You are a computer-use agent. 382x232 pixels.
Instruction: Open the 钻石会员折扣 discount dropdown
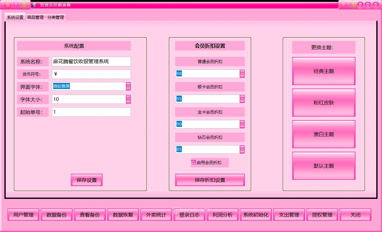(242, 149)
